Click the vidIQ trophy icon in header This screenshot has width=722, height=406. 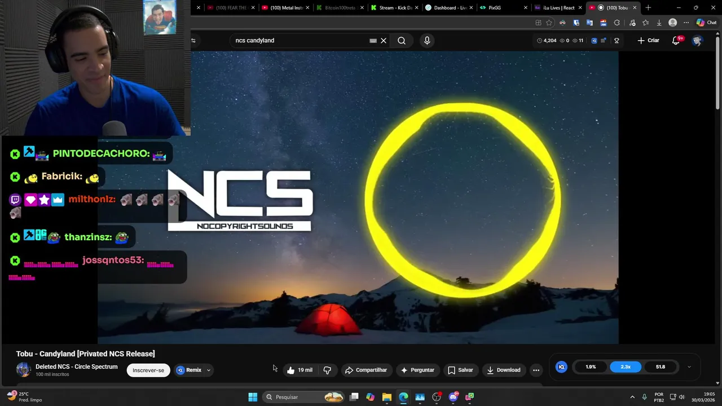pos(617,41)
